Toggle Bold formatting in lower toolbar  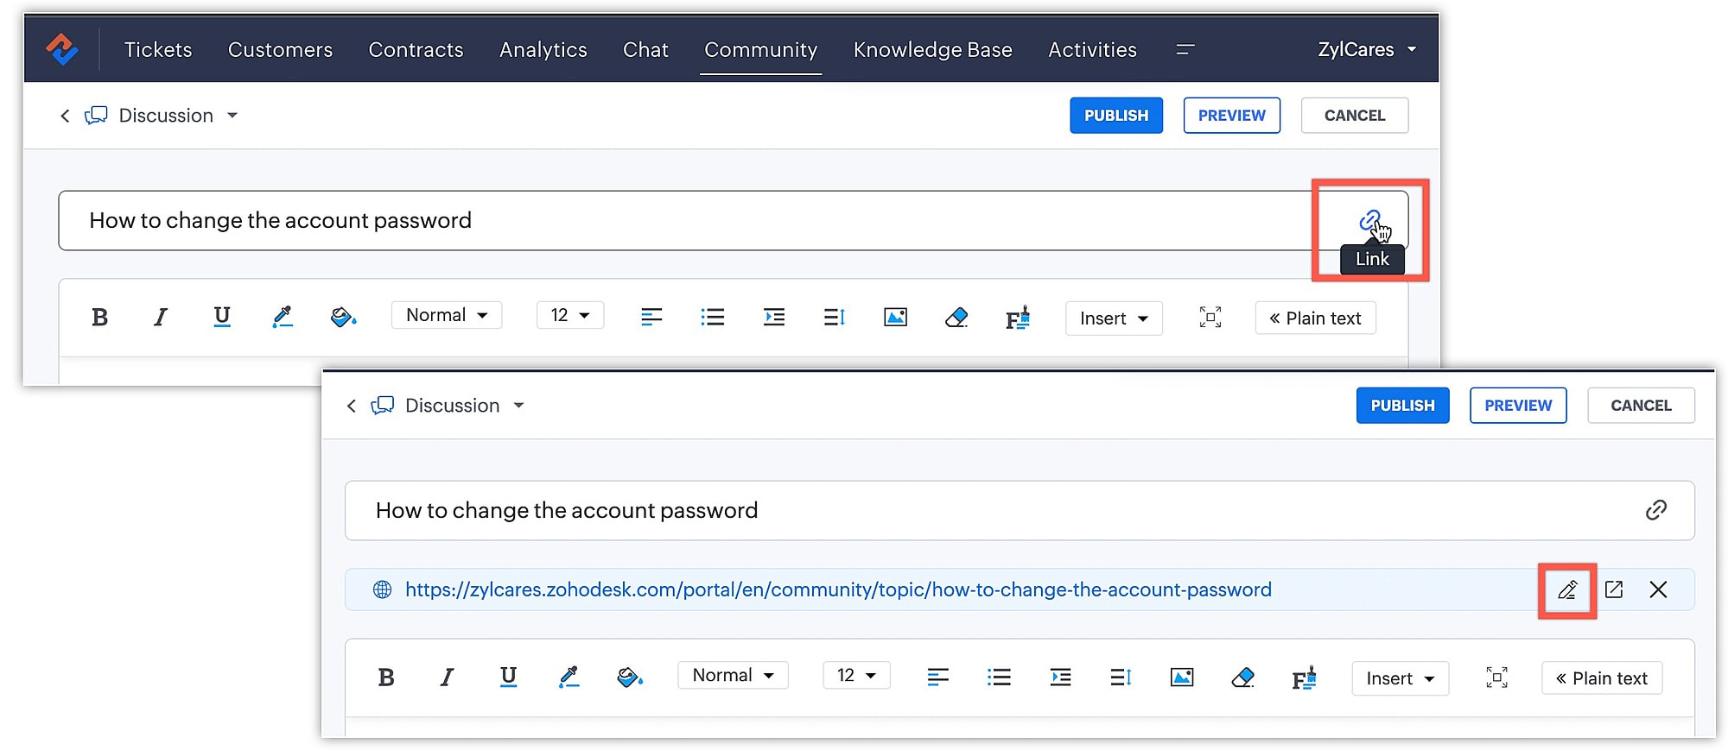coord(386,678)
